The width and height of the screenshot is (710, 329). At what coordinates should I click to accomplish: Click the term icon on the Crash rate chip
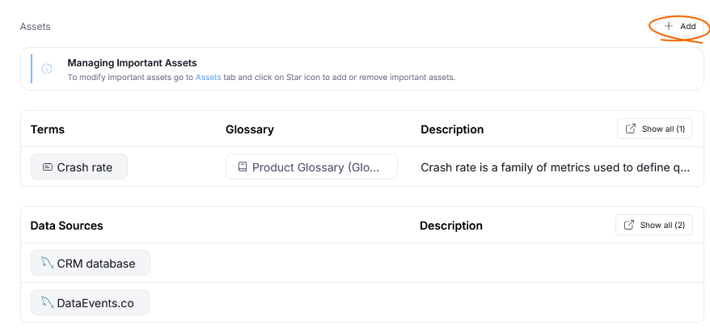click(x=47, y=167)
